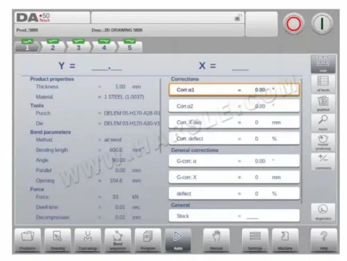Select the Corr.α2 correction field
This screenshot has height=261, width=347.
point(234,106)
